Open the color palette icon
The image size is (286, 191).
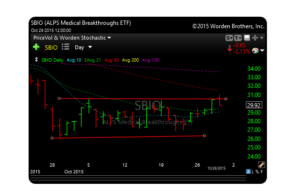255,51
